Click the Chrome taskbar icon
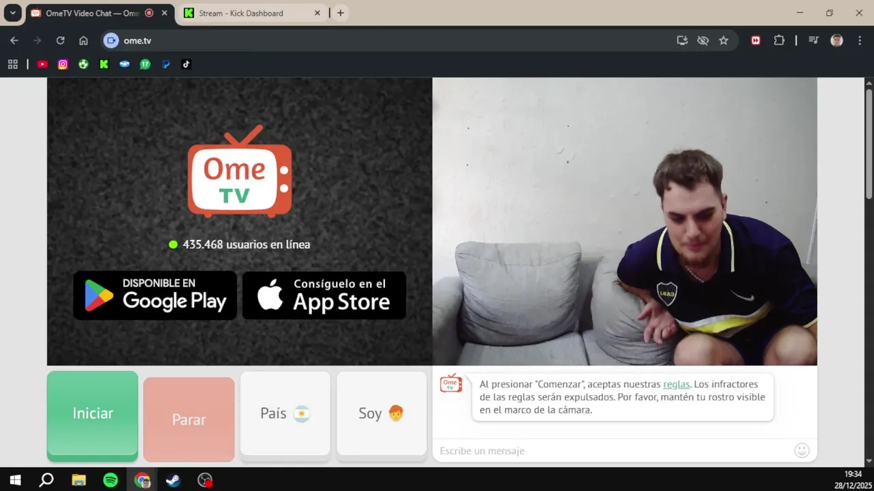The height and width of the screenshot is (491, 874). pos(142,480)
